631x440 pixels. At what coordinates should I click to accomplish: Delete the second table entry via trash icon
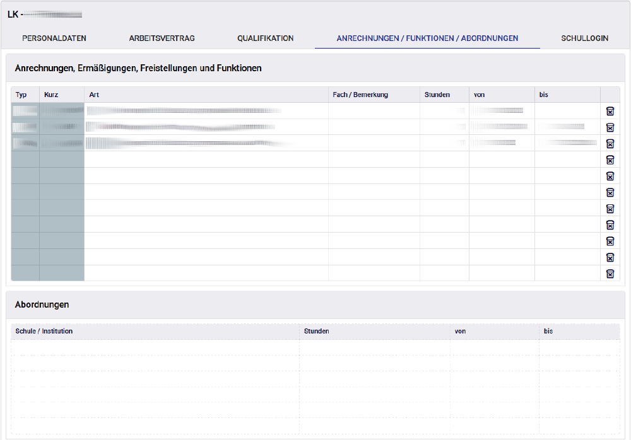[x=610, y=127]
